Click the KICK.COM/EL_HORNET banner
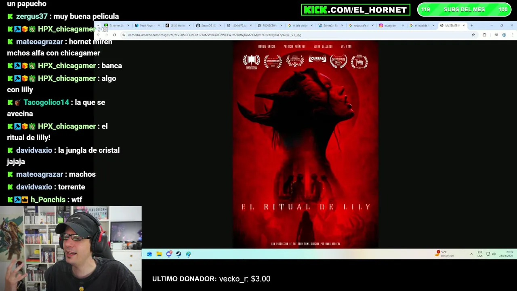Screen dimensions: 517x291 tap(355, 10)
